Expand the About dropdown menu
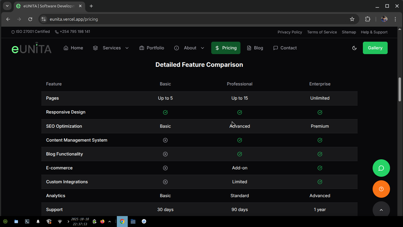This screenshot has height=227, width=403. (x=189, y=48)
